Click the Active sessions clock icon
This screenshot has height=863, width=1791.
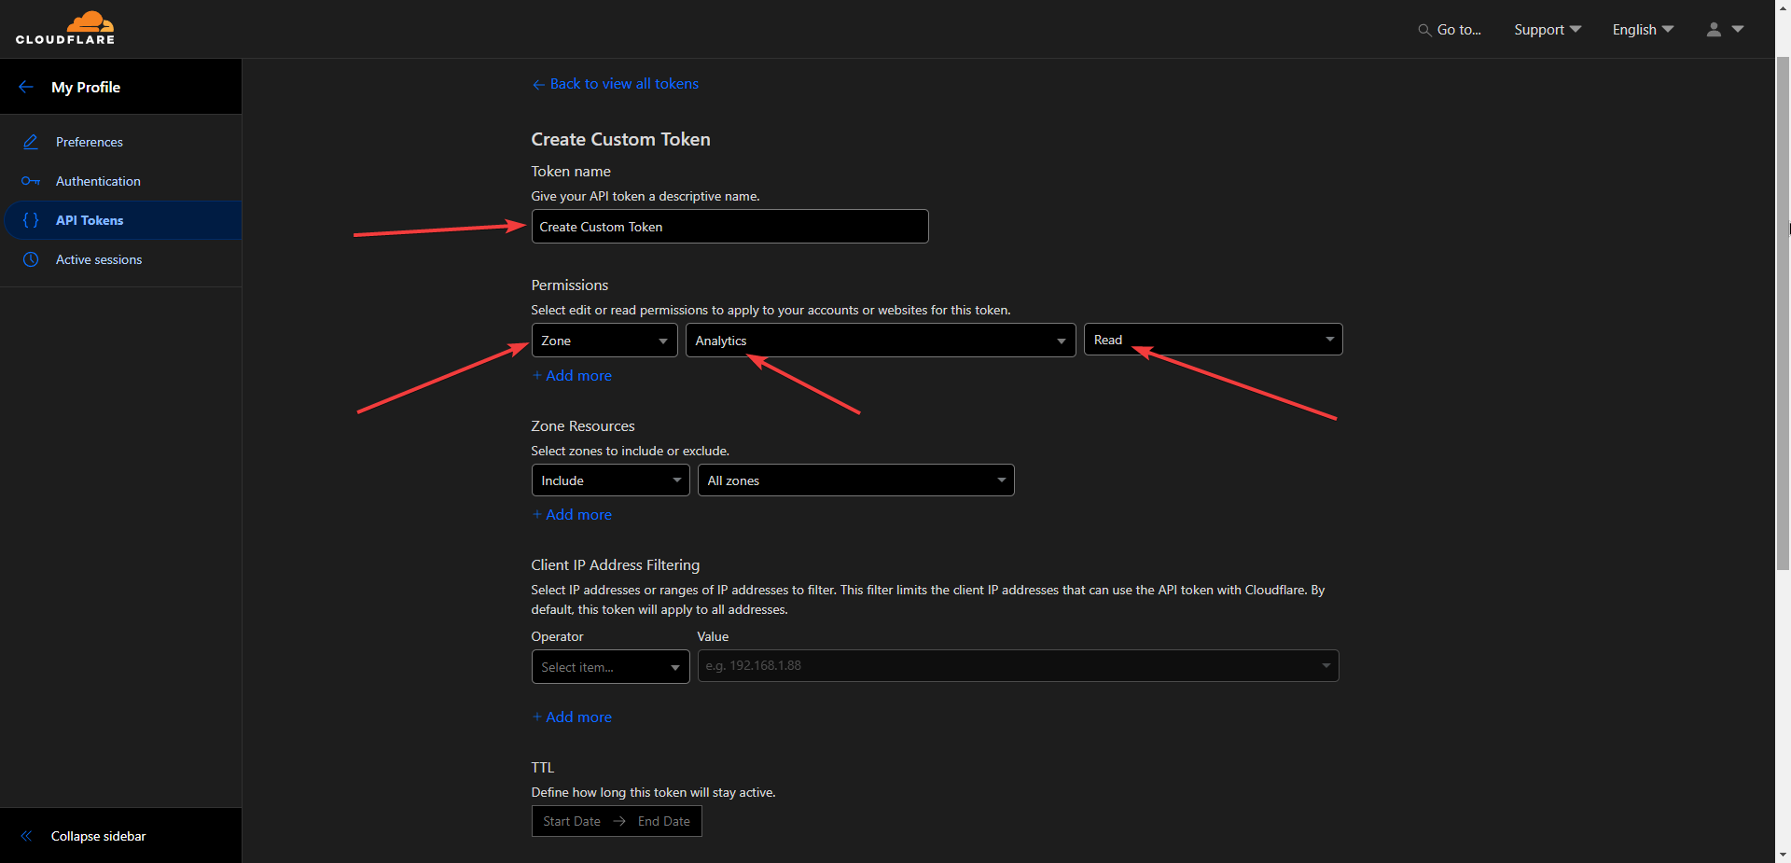(31, 259)
